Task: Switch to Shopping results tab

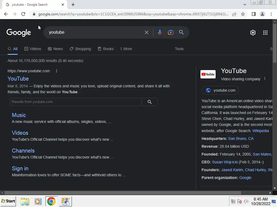Action: [x=80, y=49]
